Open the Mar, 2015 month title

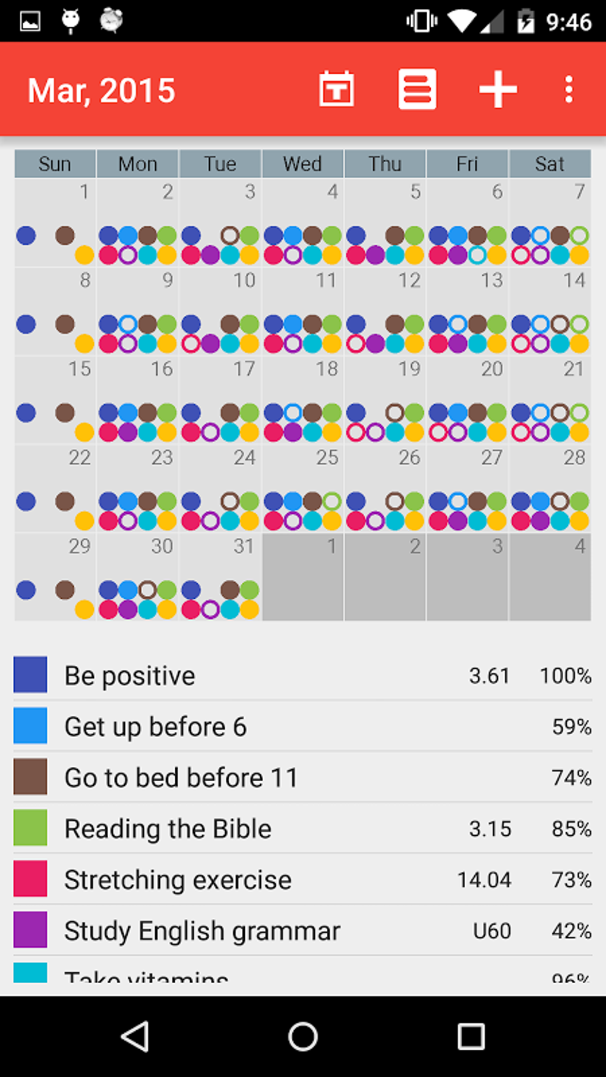102,91
